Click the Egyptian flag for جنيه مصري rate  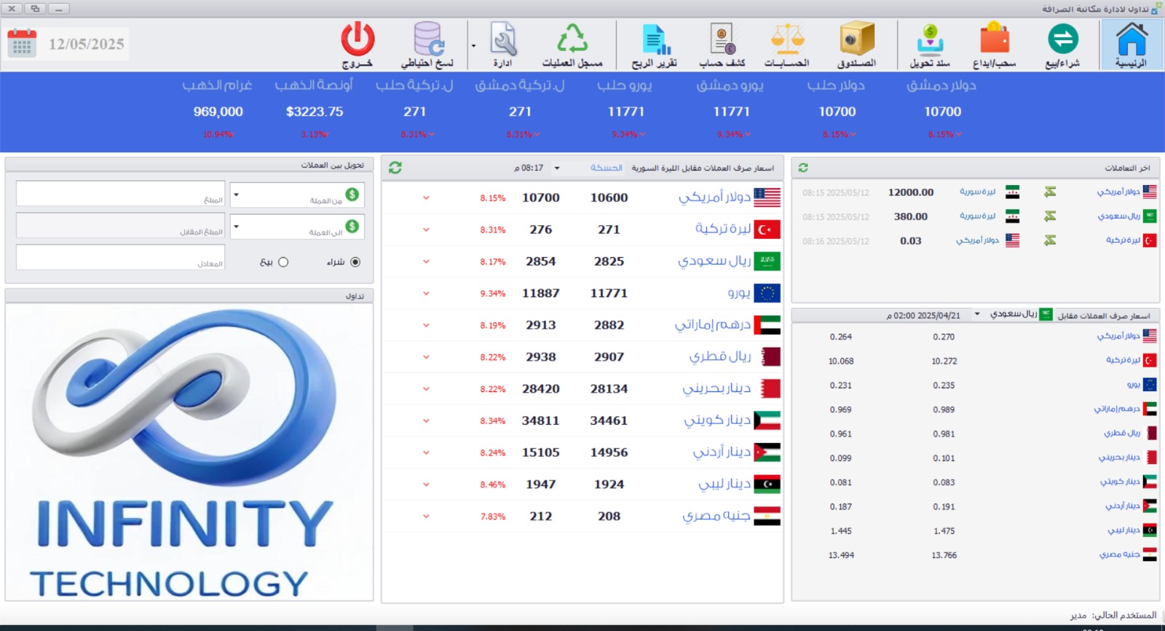(767, 516)
